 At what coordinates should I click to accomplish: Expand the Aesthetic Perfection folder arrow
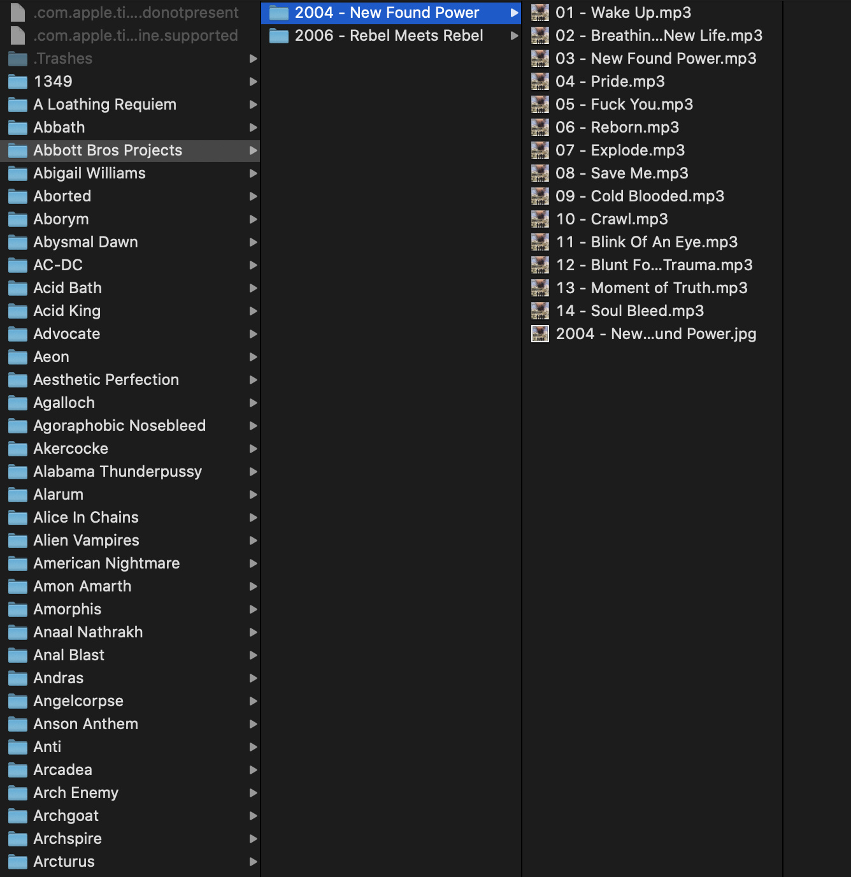tap(253, 380)
